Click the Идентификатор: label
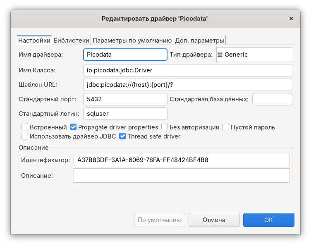This screenshot has width=311, height=246. pyautogui.click(x=45, y=160)
